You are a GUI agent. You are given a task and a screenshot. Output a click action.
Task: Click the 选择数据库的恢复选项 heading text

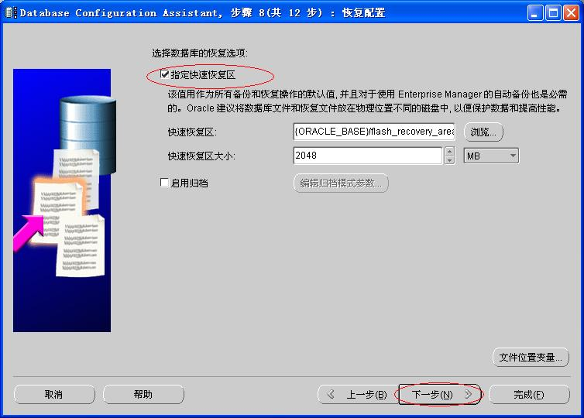tap(200, 53)
